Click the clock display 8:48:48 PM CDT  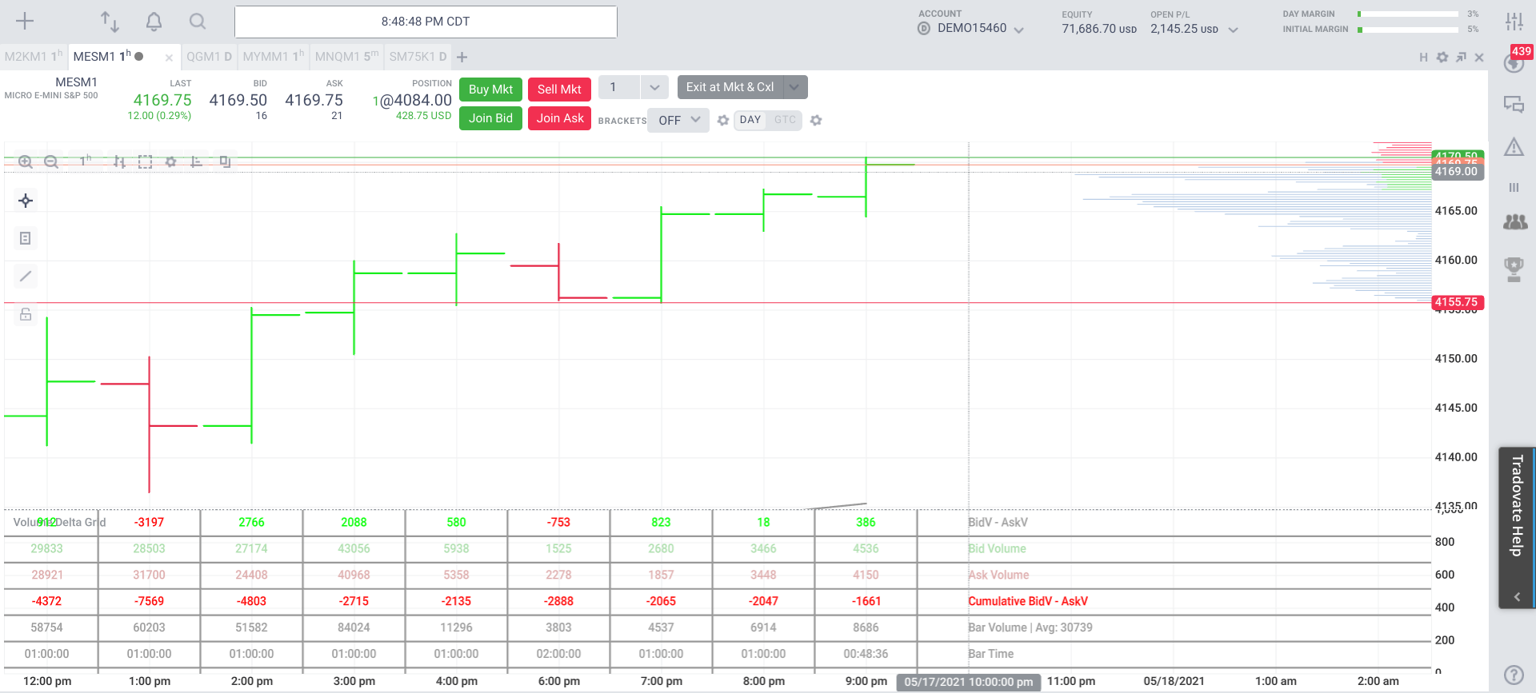[426, 22]
